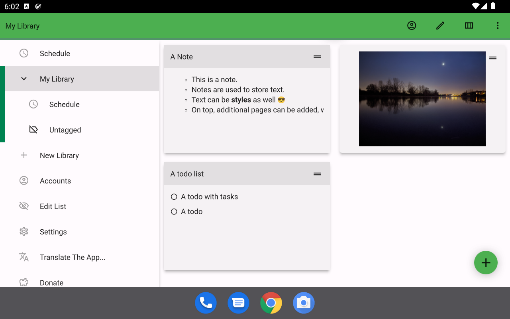Open the three-dot overflow menu
Viewport: 510px width, 319px height.
(x=498, y=26)
